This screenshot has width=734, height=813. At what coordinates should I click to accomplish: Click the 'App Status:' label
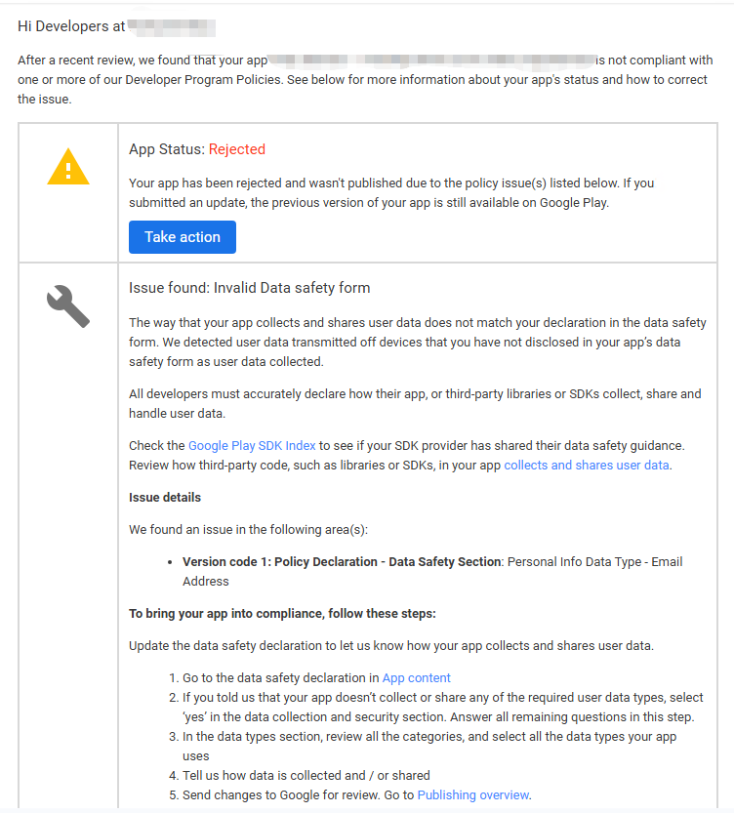(167, 149)
